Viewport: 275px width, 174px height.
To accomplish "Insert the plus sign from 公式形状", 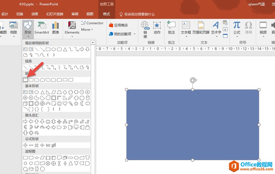I will [25, 145].
